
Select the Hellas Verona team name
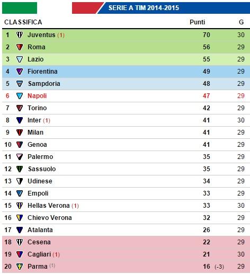(x=49, y=206)
